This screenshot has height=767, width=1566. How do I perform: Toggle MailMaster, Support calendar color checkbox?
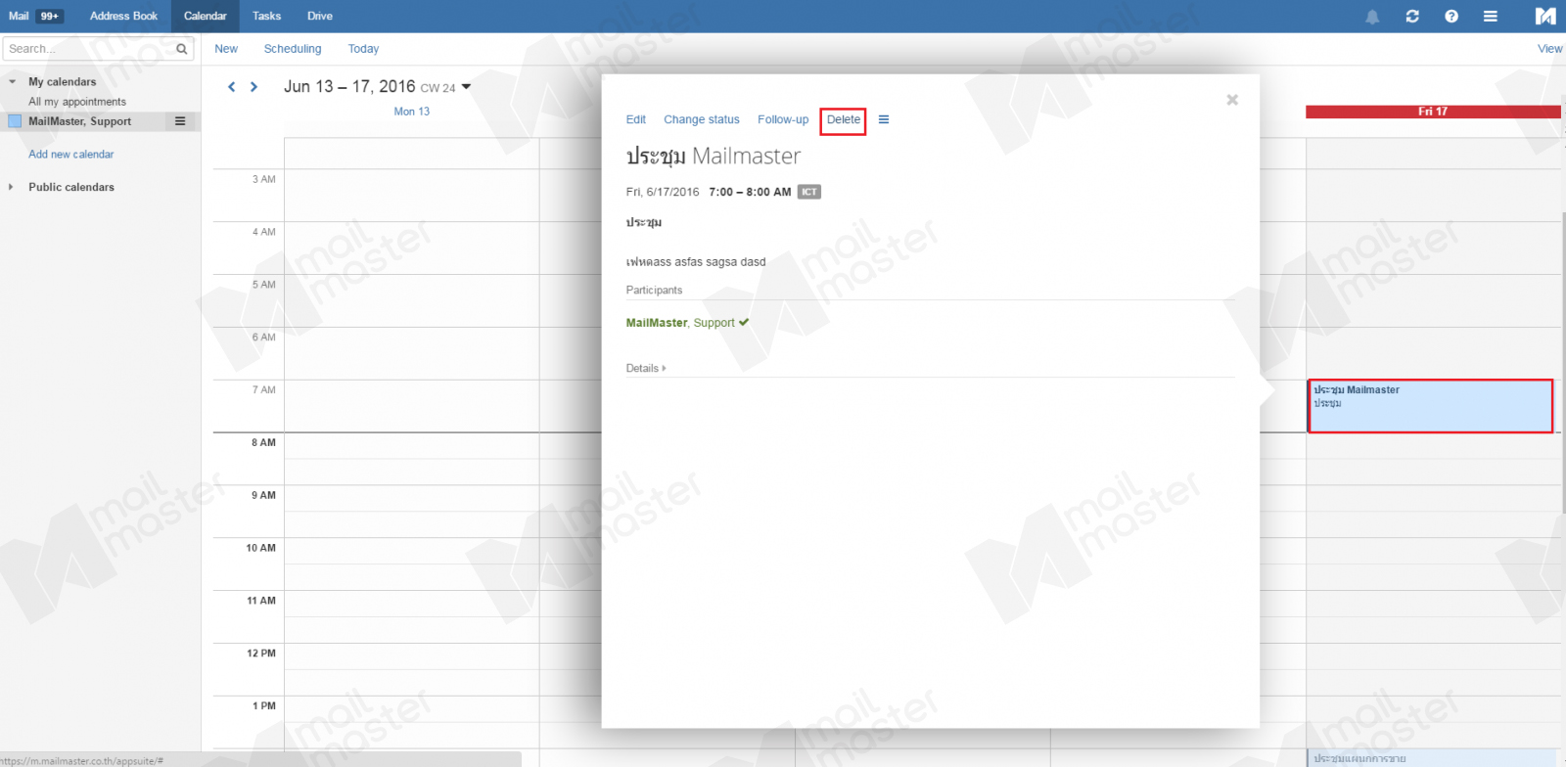tap(15, 121)
